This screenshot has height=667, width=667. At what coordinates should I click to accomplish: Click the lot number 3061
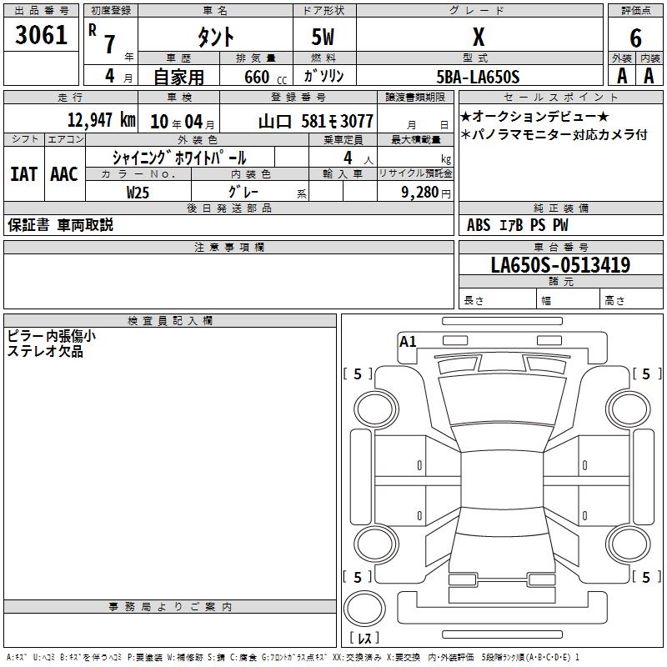pyautogui.click(x=41, y=35)
